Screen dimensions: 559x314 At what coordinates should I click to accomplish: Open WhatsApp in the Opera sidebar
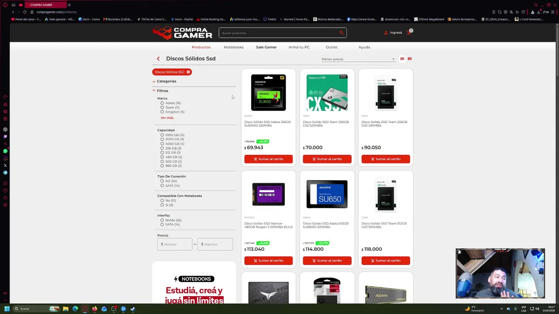5,151
